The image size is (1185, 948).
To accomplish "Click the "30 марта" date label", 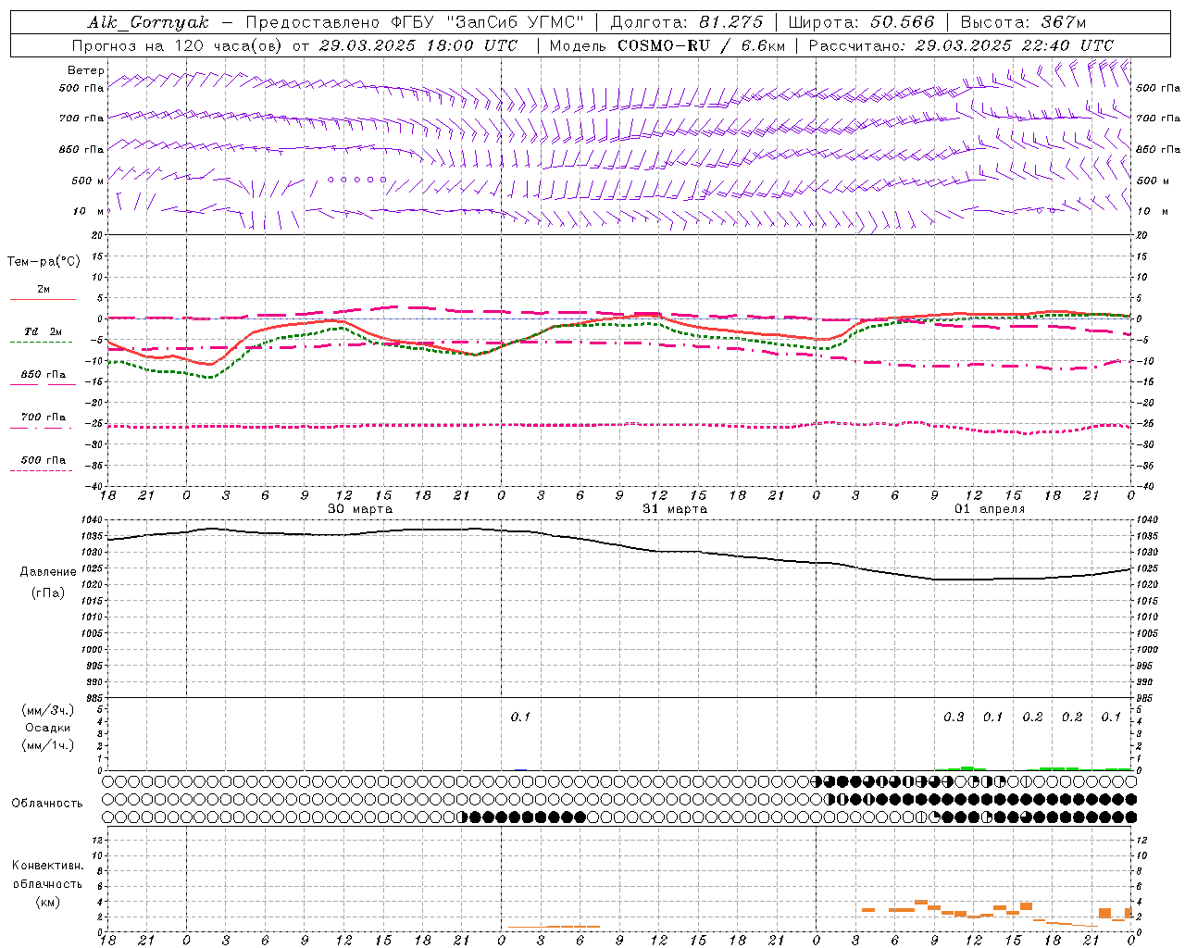I will (360, 509).
